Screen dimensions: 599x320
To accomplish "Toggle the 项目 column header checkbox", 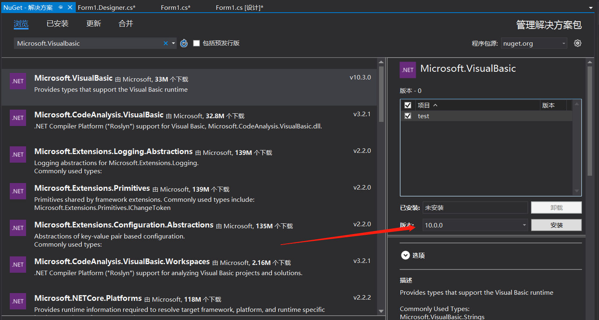I will pyautogui.click(x=408, y=105).
